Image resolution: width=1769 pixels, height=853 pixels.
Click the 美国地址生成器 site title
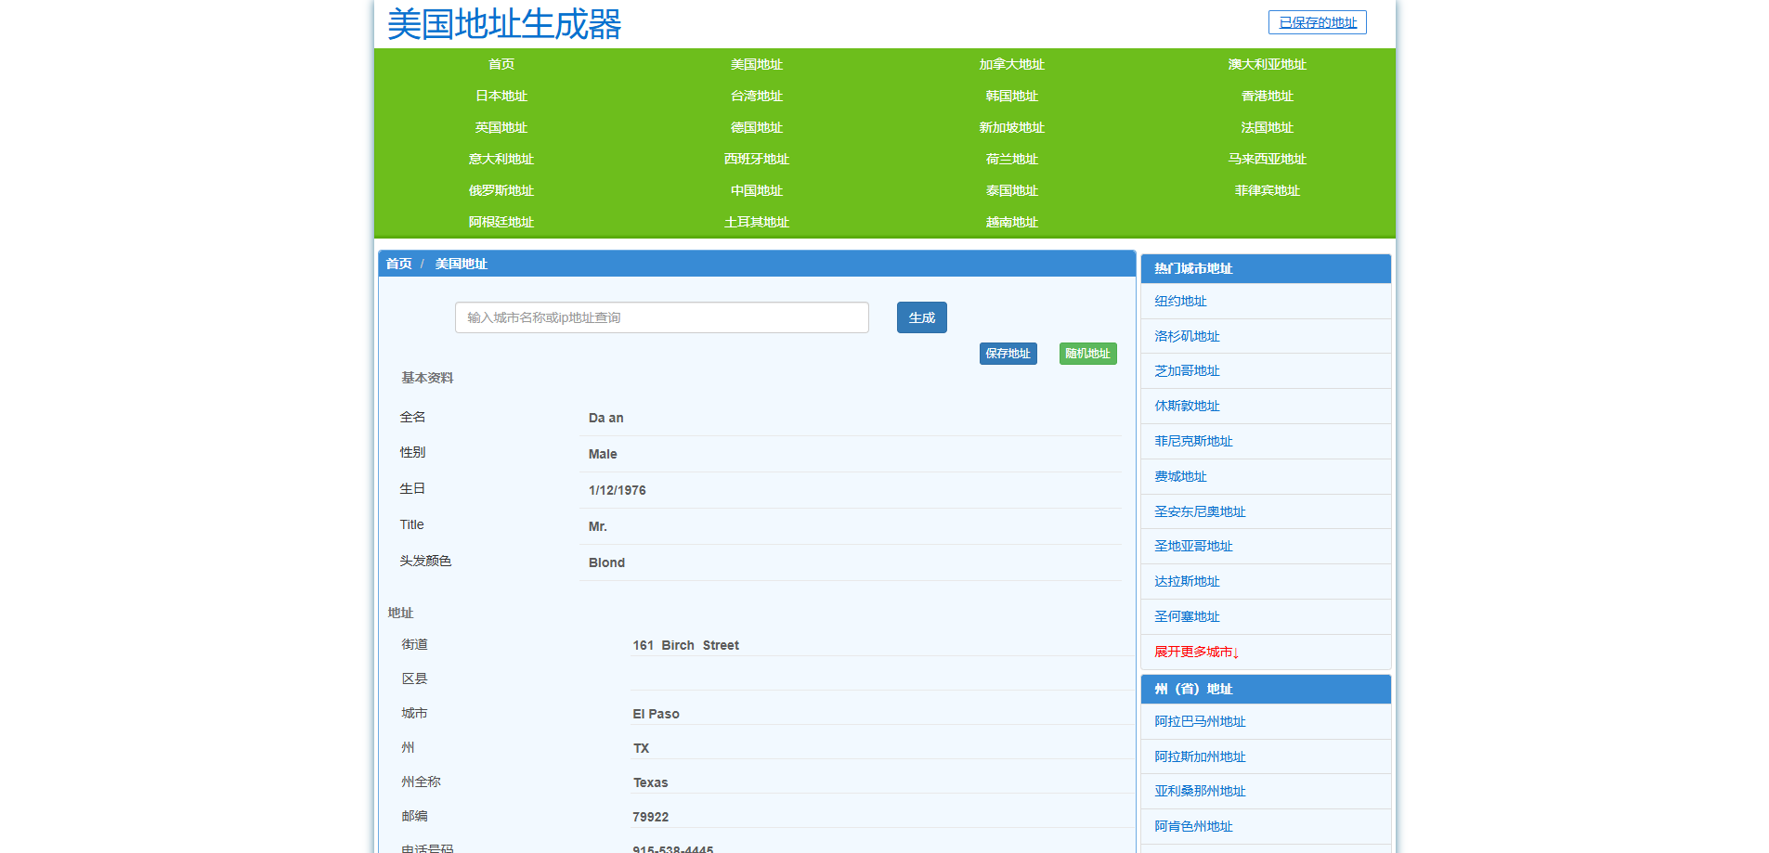click(x=504, y=24)
